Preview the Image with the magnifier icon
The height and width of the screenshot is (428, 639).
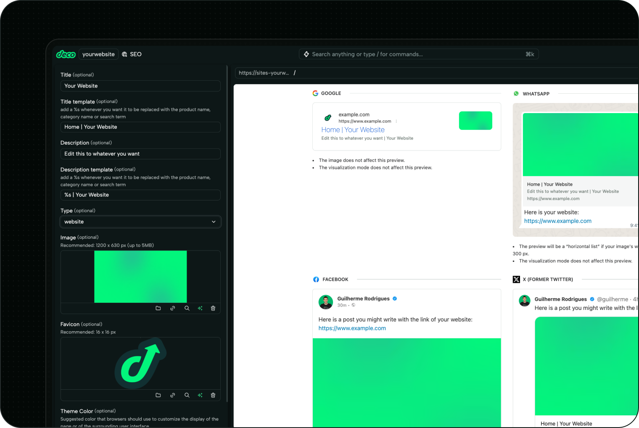[x=187, y=308]
